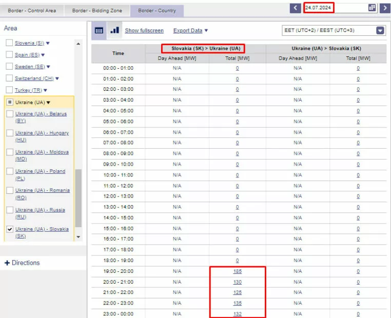
Task: Click Ukraine (UA) > Slovakia (SK) header
Action: 326,48
